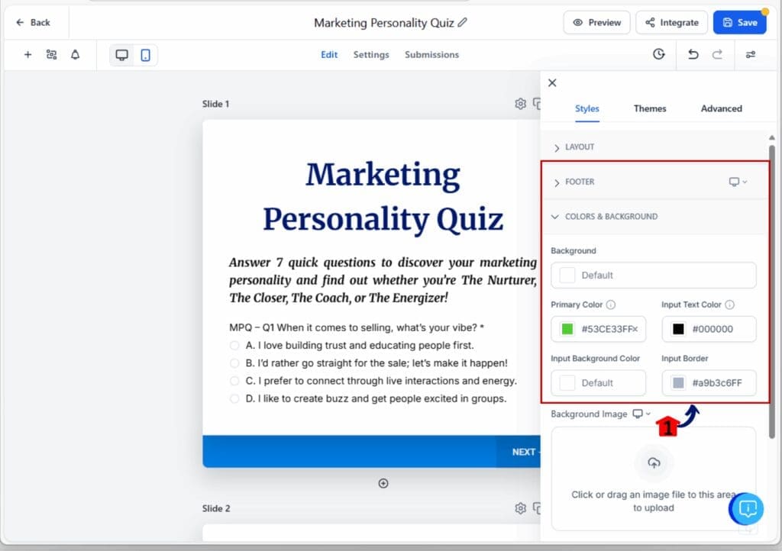
Task: Choose option D create buzz in groups
Action: tap(234, 398)
